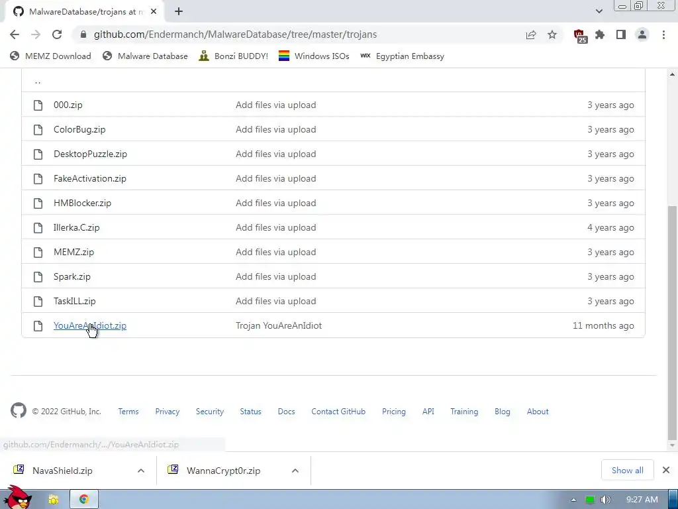The width and height of the screenshot is (678, 509).
Task: Open the Contact GitHub footer link
Action: click(x=338, y=412)
